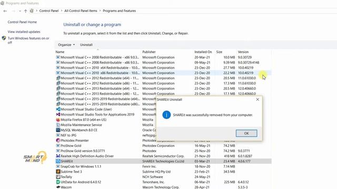This screenshot has height=189, width=337.
Task: Select Control Panel in breadcrumb
Action: click(49, 10)
